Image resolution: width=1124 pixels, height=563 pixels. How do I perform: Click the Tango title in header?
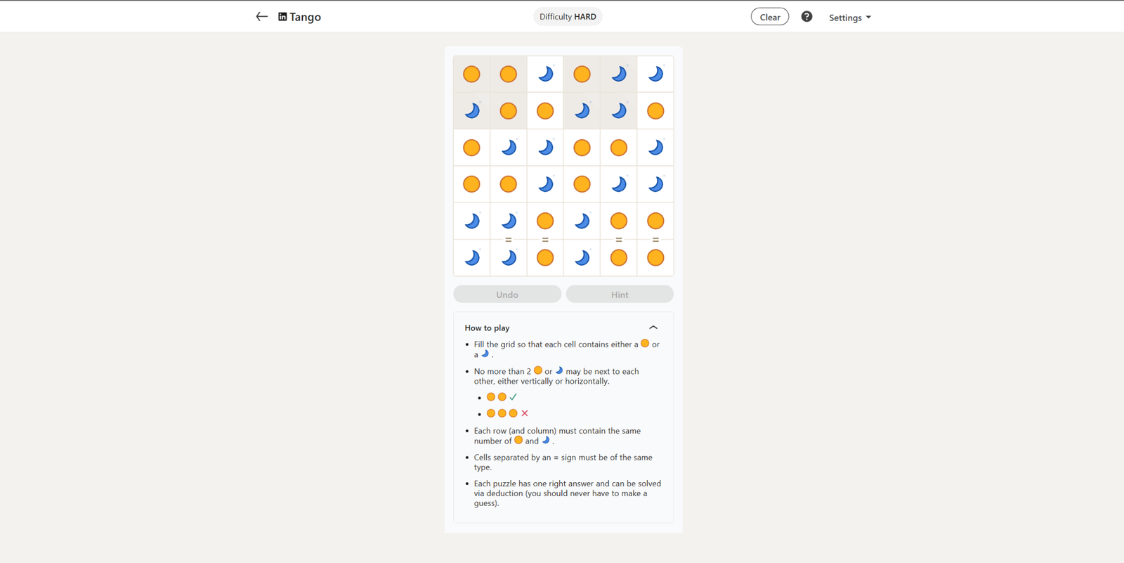305,17
